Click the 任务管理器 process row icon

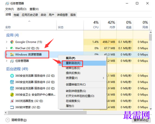coord(12,61)
